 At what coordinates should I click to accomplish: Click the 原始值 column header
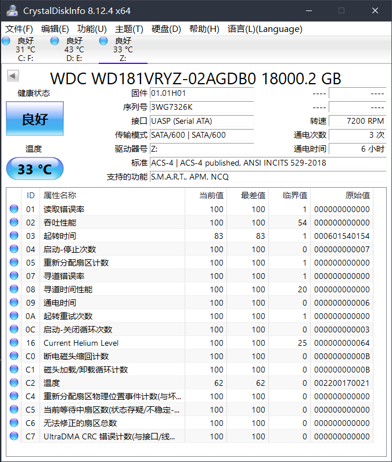click(x=341, y=195)
